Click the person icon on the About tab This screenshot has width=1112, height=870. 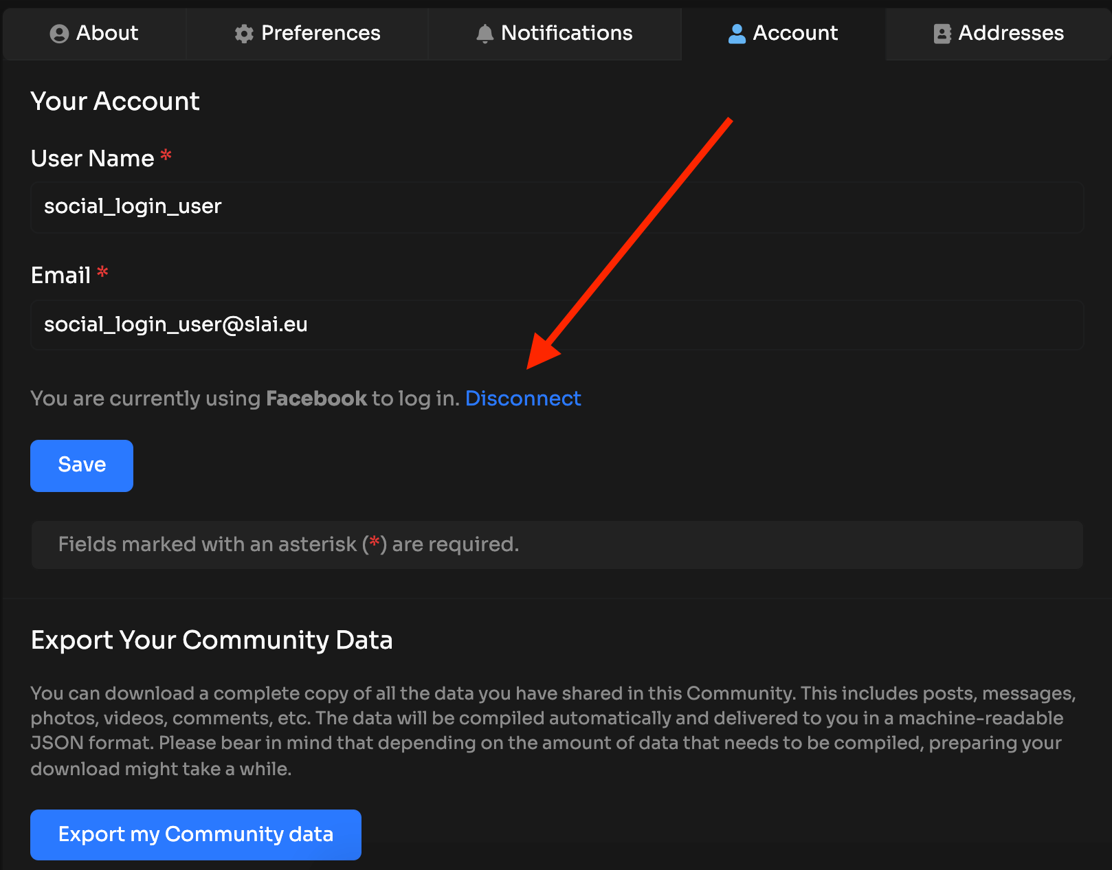point(58,33)
